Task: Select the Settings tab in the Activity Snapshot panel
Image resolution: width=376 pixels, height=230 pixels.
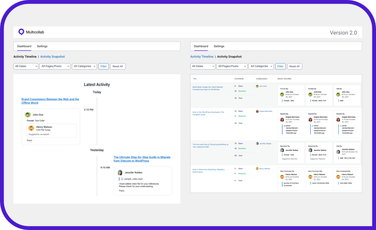Action: [219, 46]
